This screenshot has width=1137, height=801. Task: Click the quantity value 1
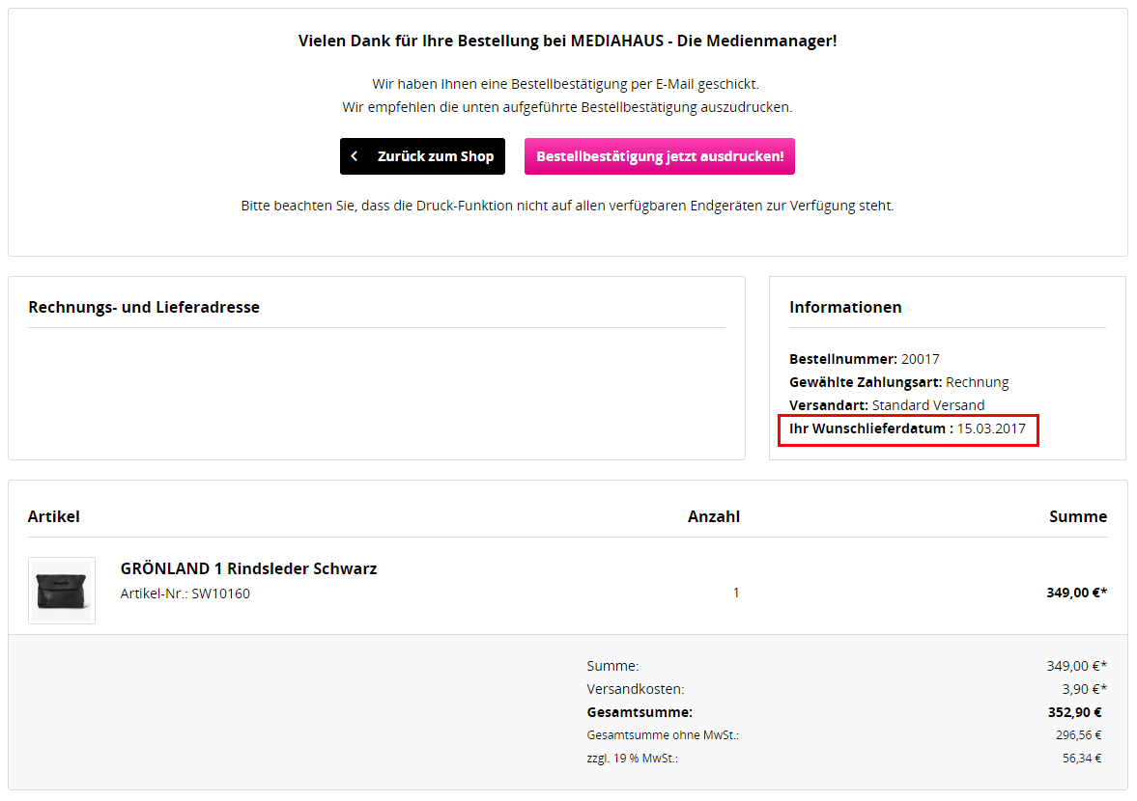coord(736,593)
